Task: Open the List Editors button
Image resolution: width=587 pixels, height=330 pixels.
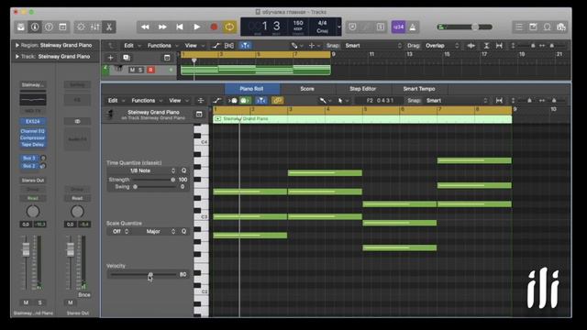Action: coord(519,27)
